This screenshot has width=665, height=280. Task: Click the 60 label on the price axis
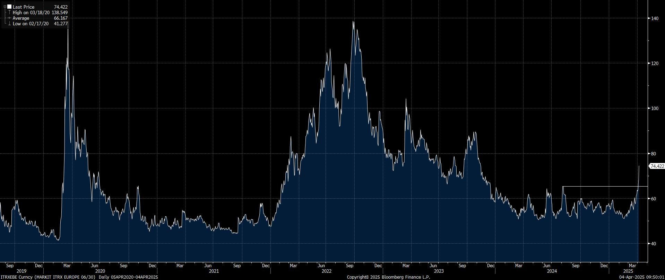(653, 199)
